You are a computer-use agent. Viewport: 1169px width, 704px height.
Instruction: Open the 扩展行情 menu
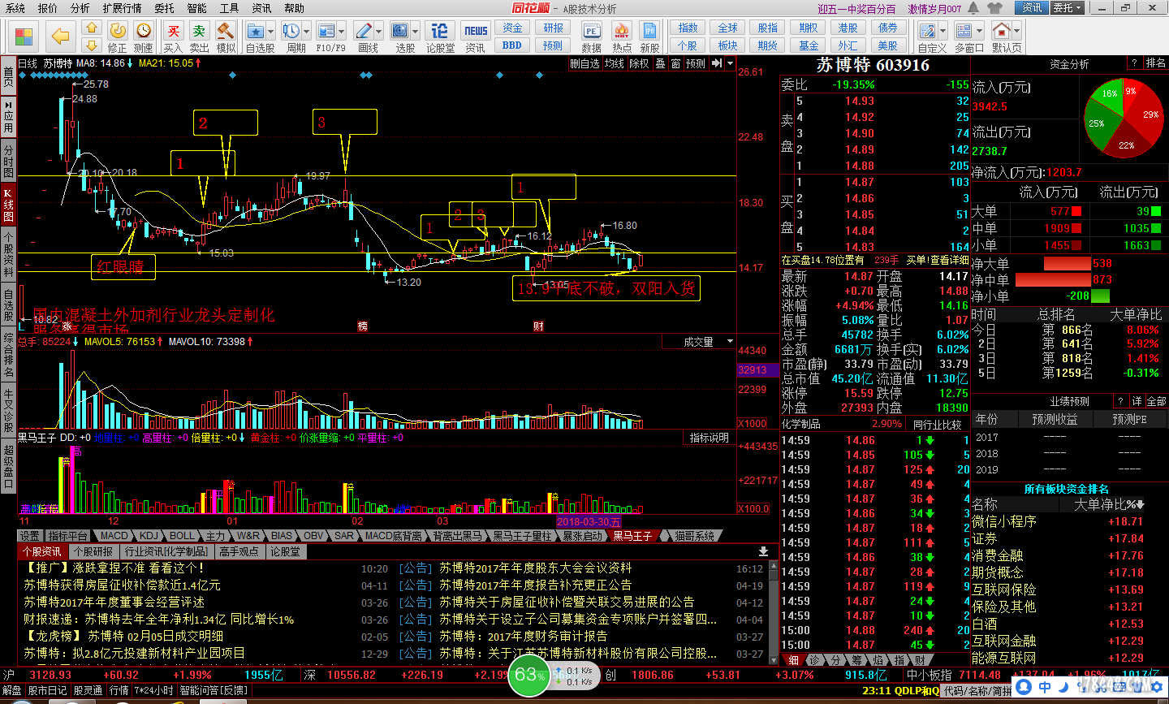tap(122, 8)
